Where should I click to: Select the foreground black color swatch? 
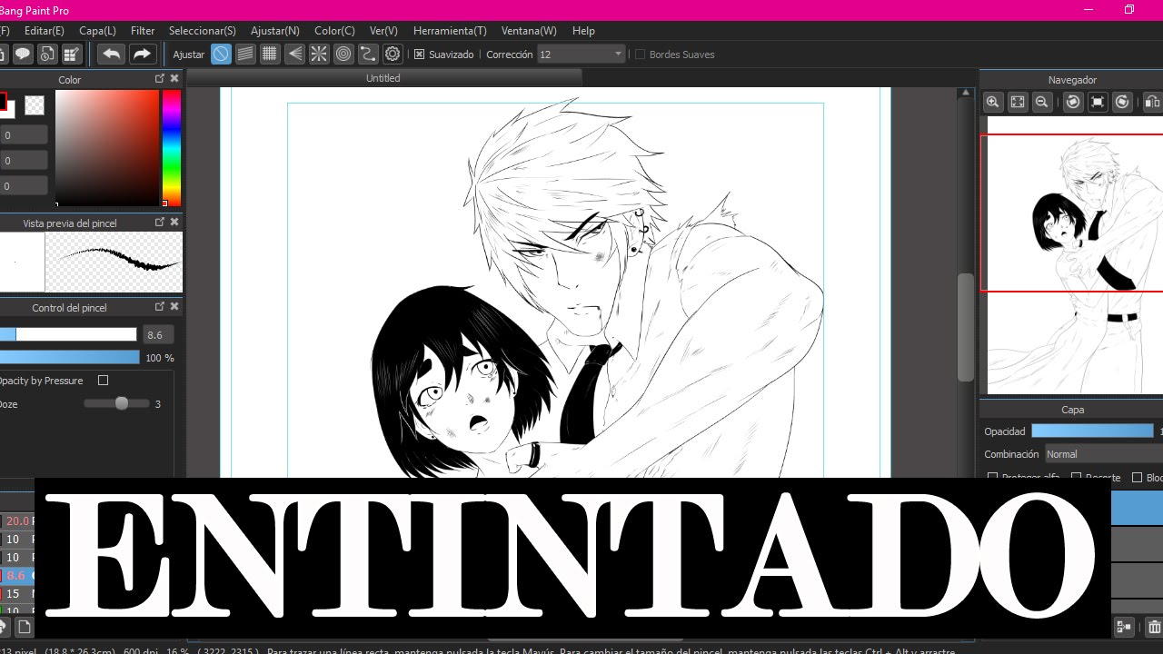pos(2,100)
